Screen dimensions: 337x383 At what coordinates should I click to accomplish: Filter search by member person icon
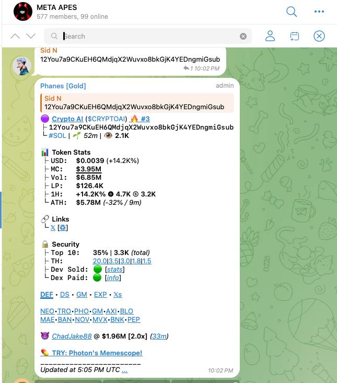tap(270, 36)
